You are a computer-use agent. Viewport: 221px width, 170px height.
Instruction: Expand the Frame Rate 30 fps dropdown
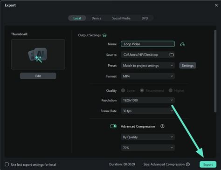click(x=148, y=111)
